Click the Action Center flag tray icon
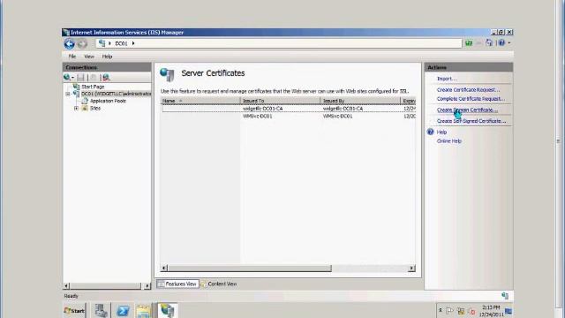This screenshot has height=318, width=565. click(449, 310)
